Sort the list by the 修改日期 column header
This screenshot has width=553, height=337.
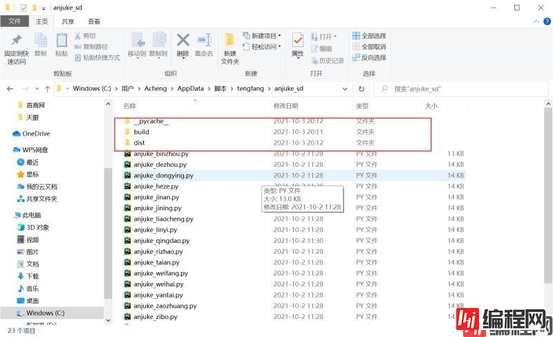[x=286, y=106]
